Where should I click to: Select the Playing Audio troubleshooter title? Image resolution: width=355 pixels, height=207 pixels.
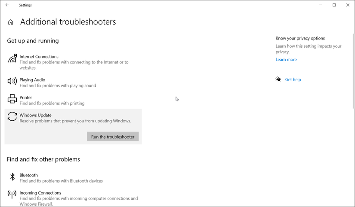[x=32, y=80]
